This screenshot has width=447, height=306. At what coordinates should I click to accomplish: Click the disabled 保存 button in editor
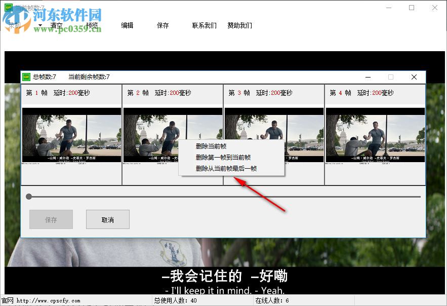coord(51,219)
